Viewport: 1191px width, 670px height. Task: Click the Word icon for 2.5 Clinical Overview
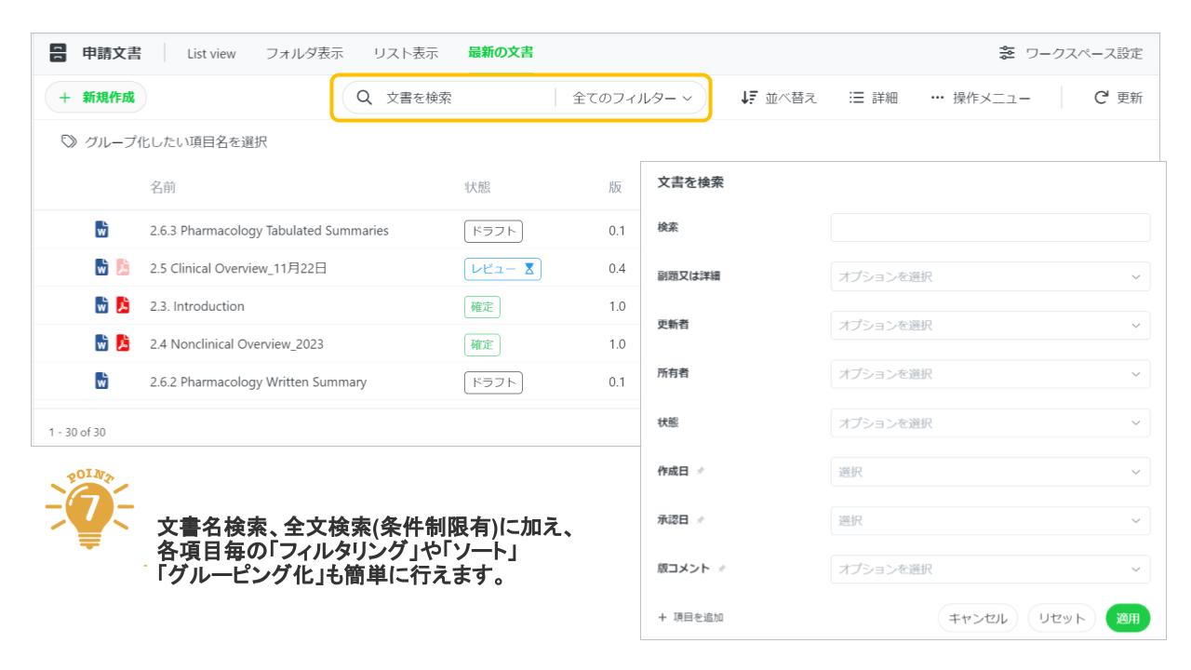[x=102, y=268]
